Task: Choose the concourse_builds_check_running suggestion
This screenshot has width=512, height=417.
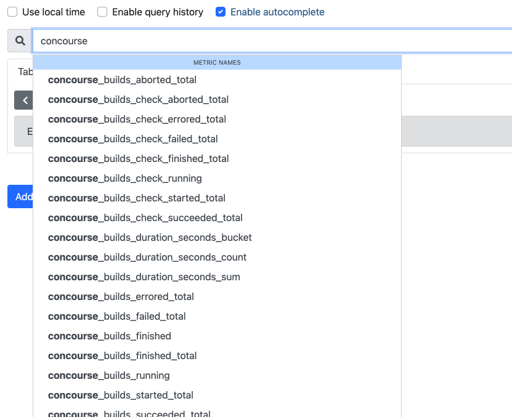Action: 125,178
